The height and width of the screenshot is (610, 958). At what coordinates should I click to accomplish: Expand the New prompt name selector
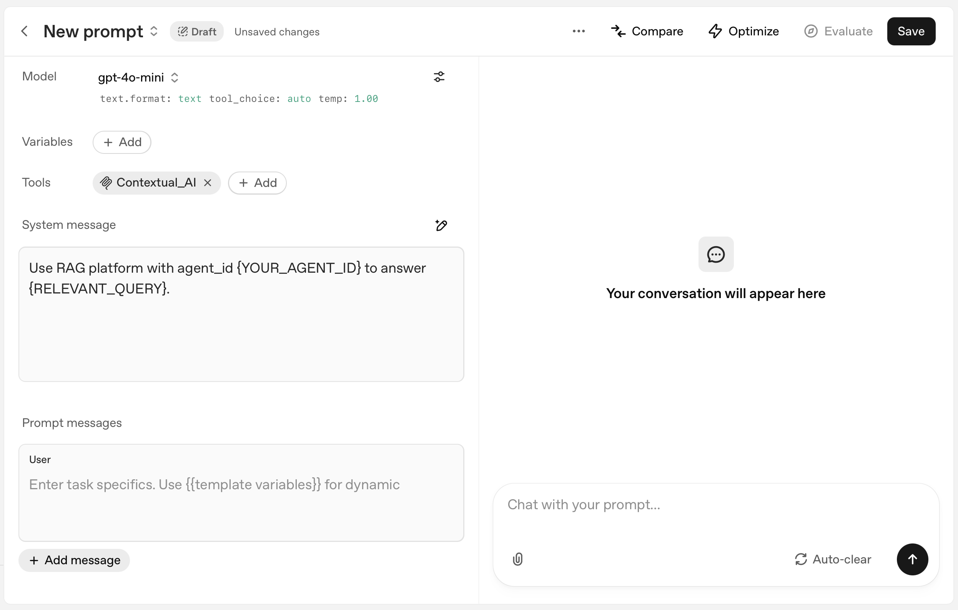point(153,32)
